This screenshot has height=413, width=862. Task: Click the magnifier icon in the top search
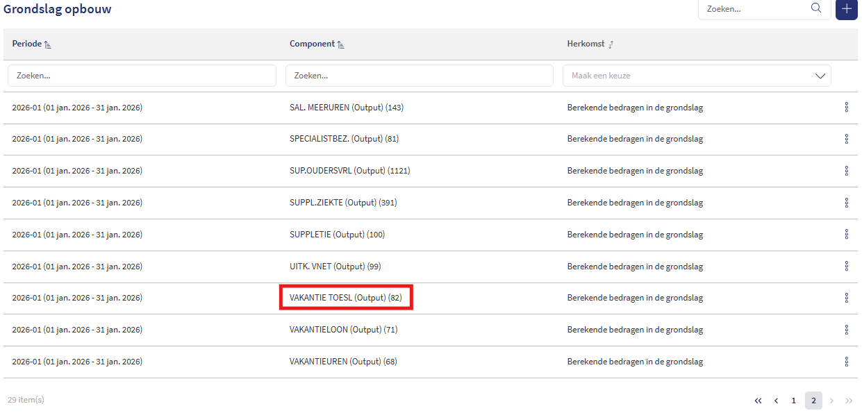(x=815, y=8)
